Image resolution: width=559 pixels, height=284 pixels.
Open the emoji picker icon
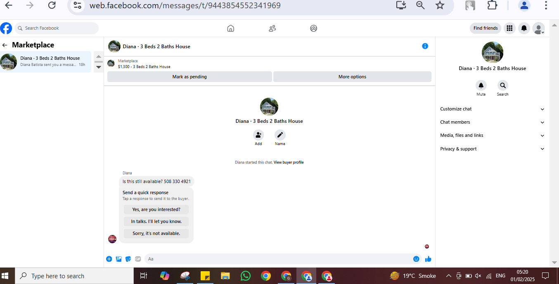click(x=416, y=259)
